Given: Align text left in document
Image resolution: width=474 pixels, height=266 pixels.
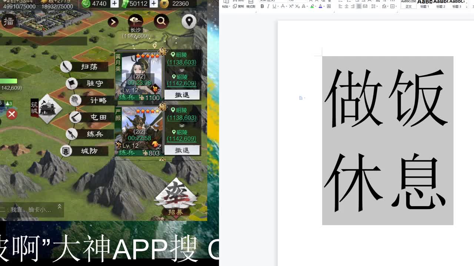Looking at the screenshot, I should (x=340, y=6).
